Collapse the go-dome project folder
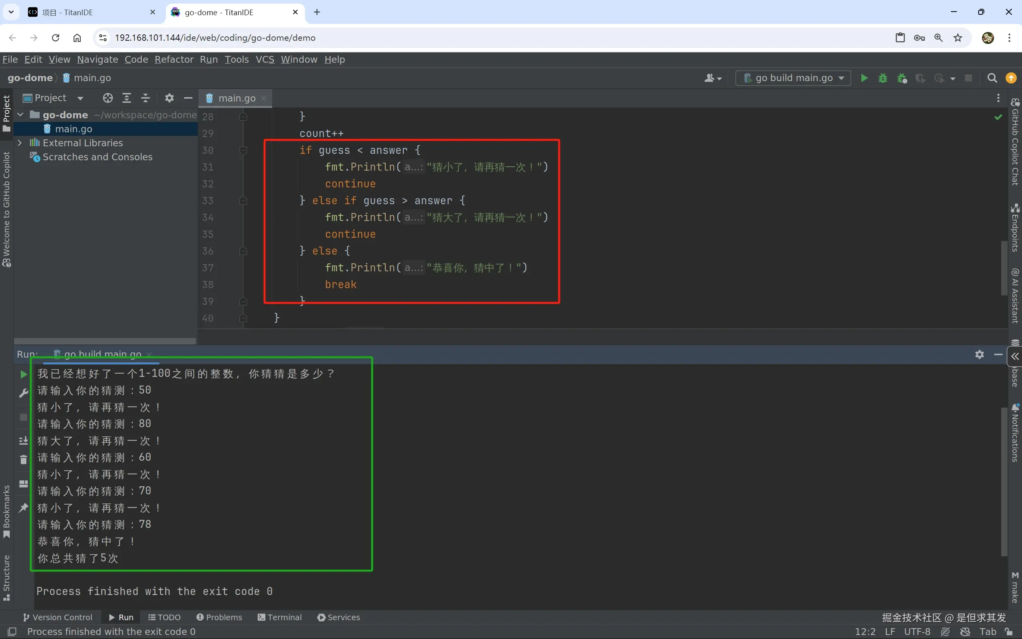Viewport: 1022px width, 639px height. pyautogui.click(x=20, y=115)
